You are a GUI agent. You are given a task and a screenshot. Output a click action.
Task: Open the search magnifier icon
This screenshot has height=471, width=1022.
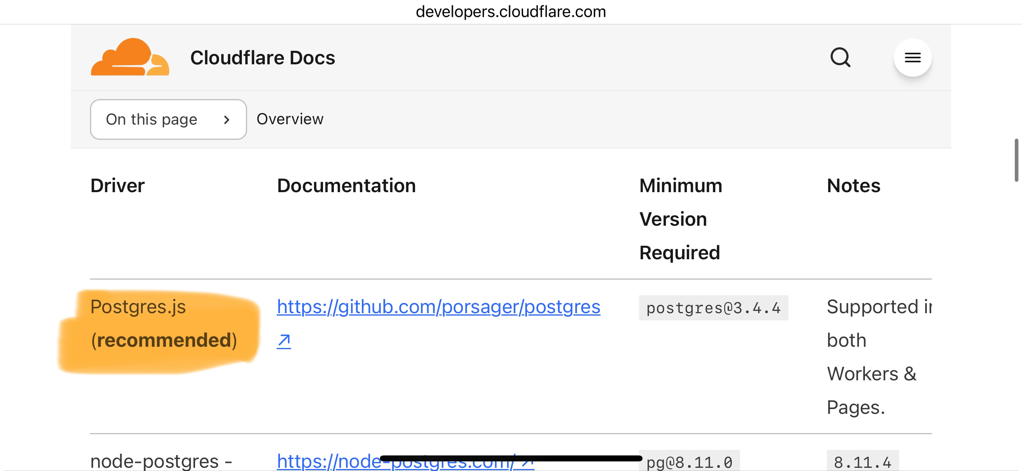[x=840, y=58]
